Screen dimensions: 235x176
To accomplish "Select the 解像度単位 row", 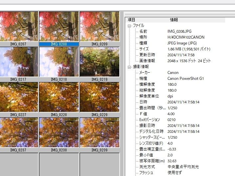I will tap(156, 96).
